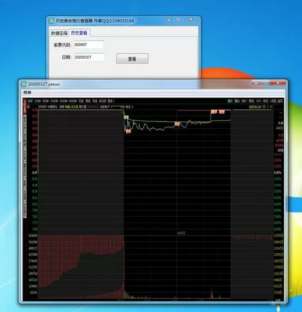
Task: Click the 查看 button
Action: 132,59
